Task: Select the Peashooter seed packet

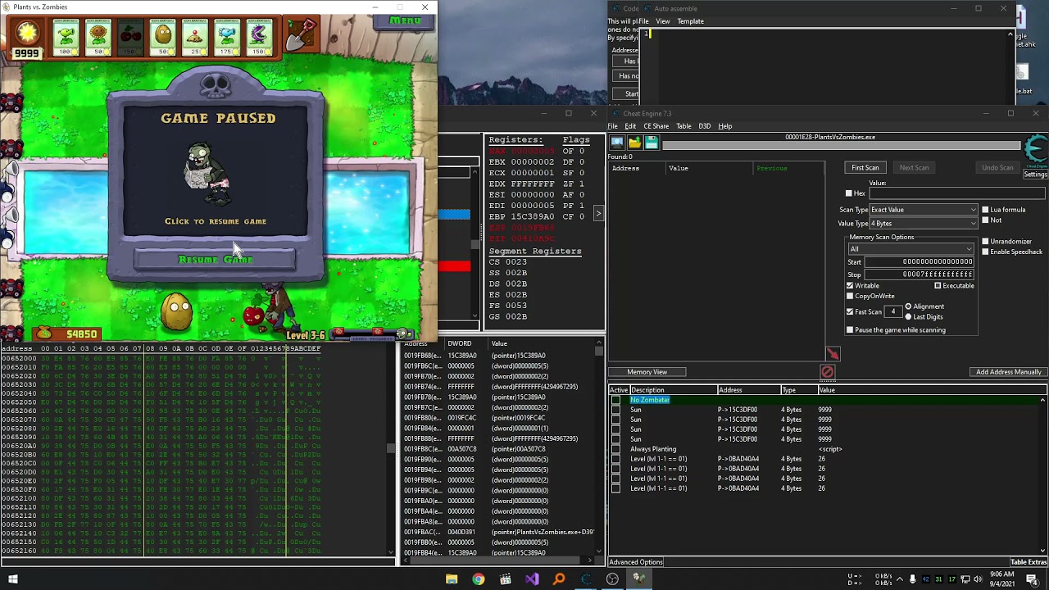Action: tap(66, 38)
